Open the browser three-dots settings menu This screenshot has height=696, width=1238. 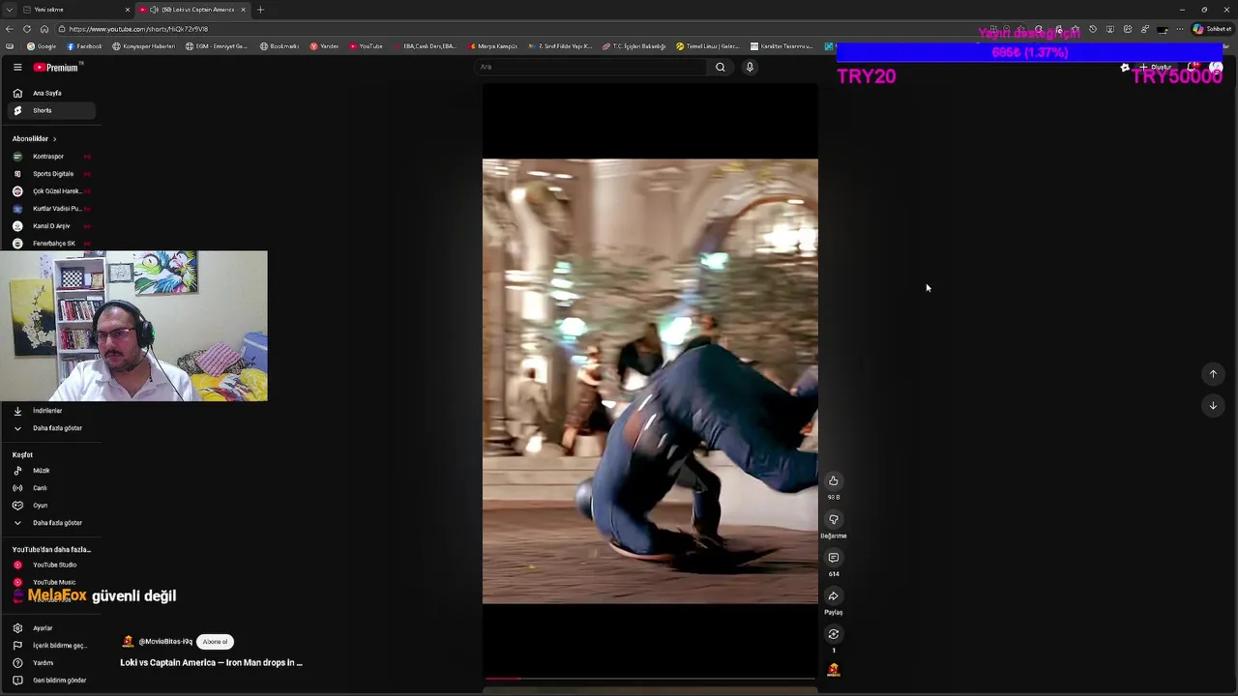(x=1179, y=29)
